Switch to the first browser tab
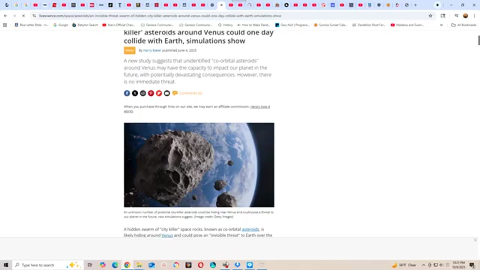 click(x=7, y=5)
